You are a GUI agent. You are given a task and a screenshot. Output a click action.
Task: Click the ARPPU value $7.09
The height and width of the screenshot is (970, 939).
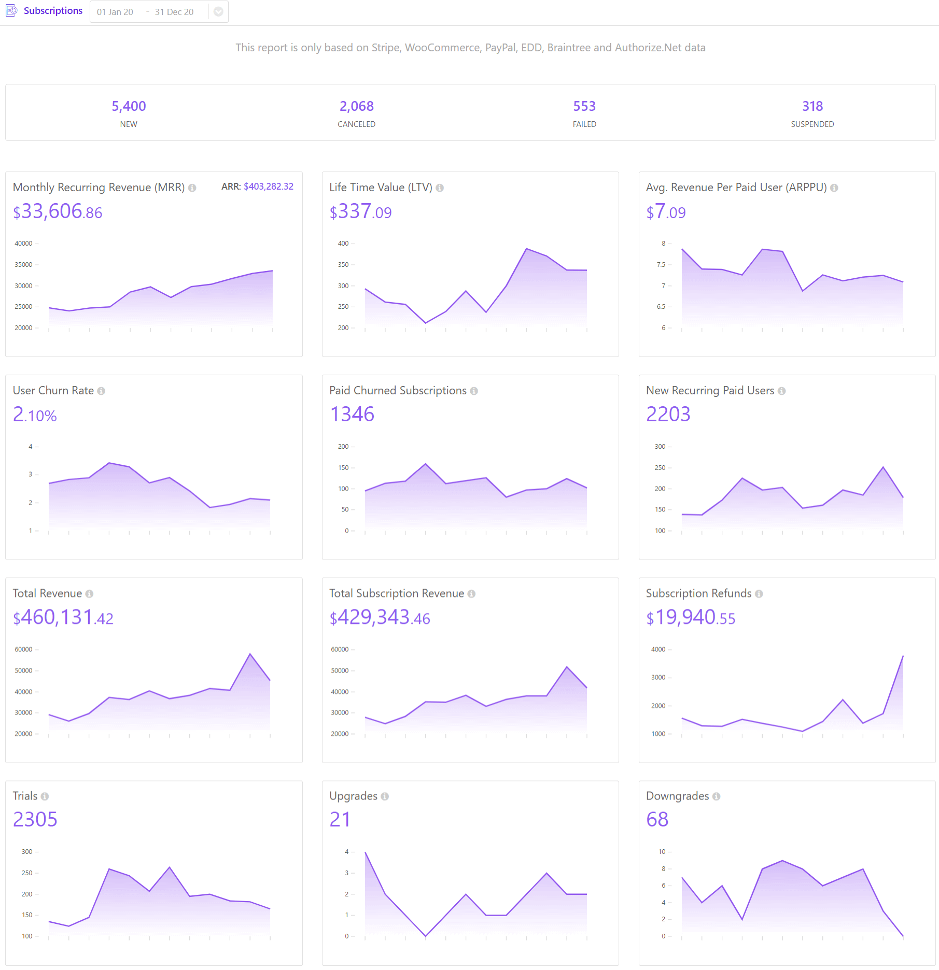point(666,211)
